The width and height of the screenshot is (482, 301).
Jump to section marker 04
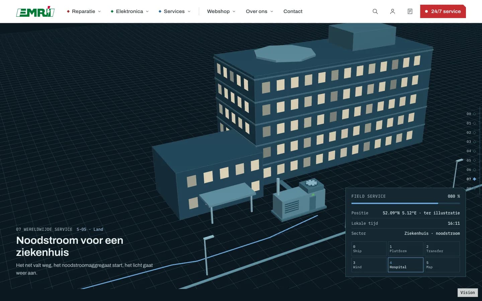click(471, 151)
